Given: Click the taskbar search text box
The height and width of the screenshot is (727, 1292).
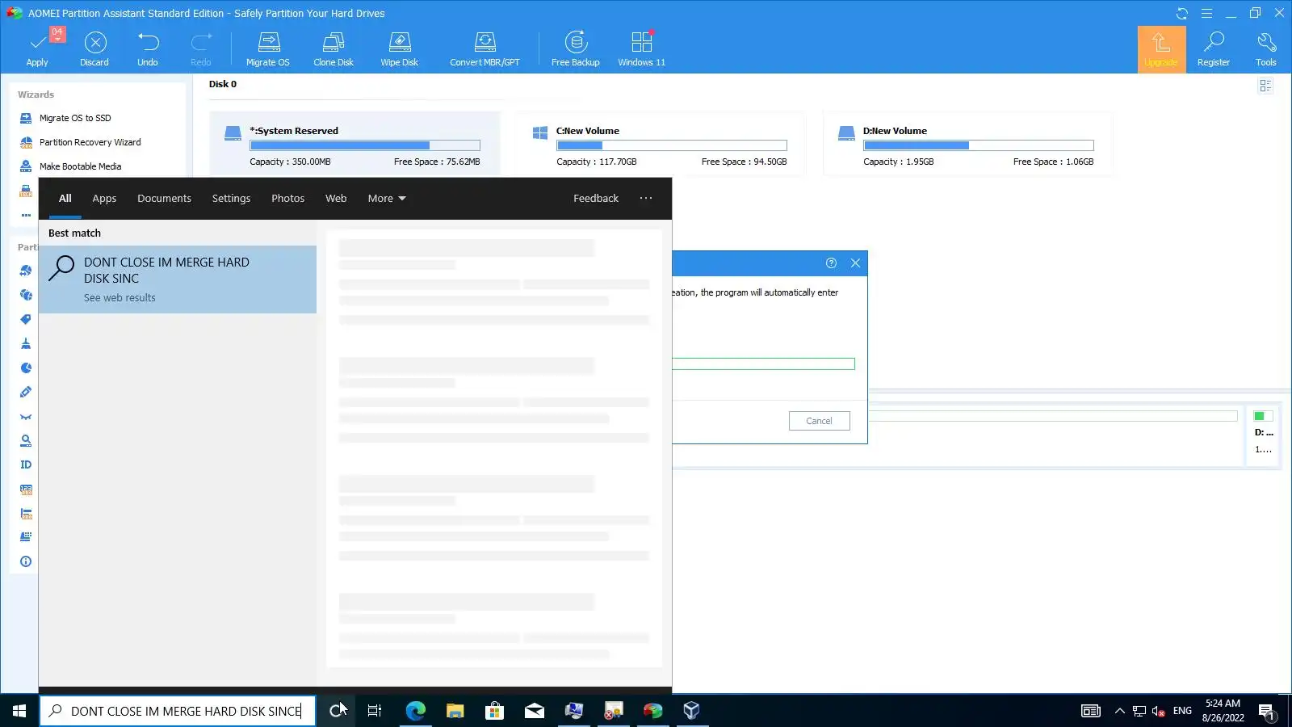Looking at the screenshot, I should tap(178, 711).
